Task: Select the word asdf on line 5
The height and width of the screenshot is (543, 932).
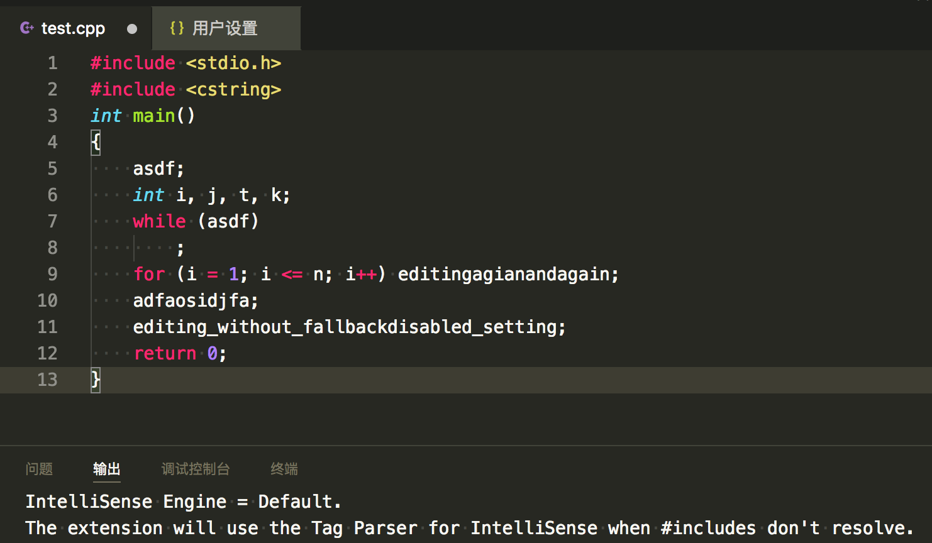Action: coord(154,168)
